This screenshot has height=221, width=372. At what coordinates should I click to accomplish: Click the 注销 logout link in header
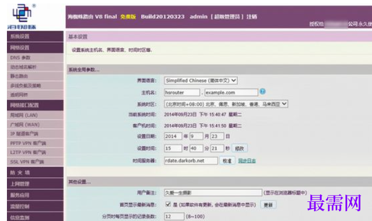[x=252, y=17]
